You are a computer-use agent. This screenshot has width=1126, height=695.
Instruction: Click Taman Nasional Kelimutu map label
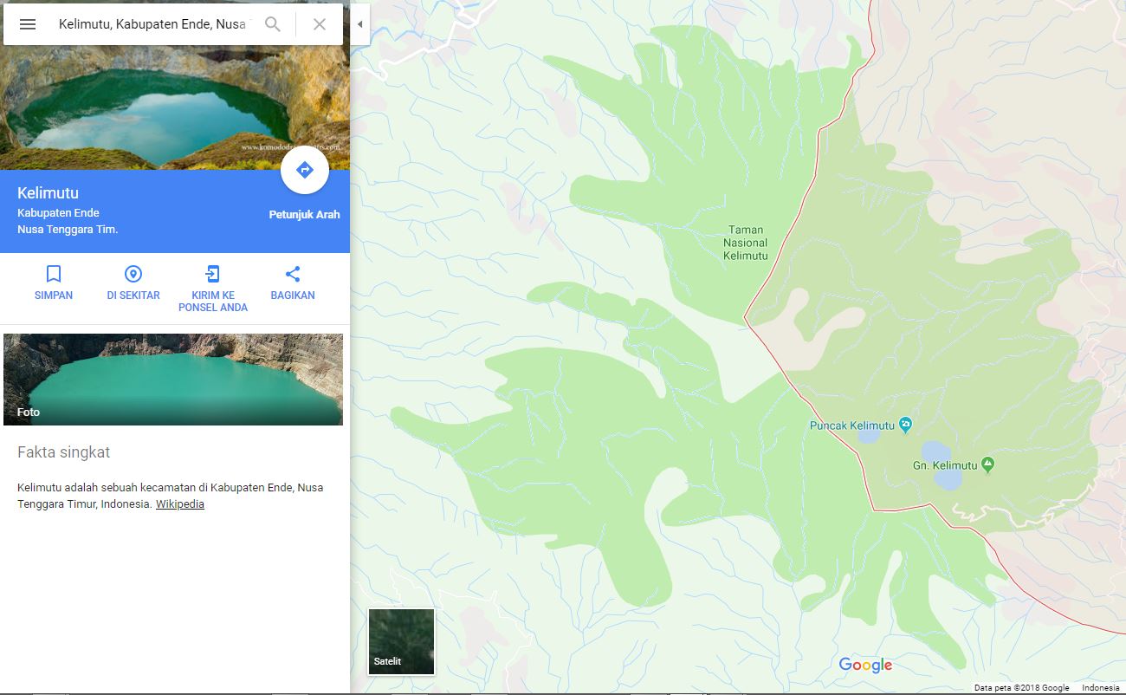746,243
